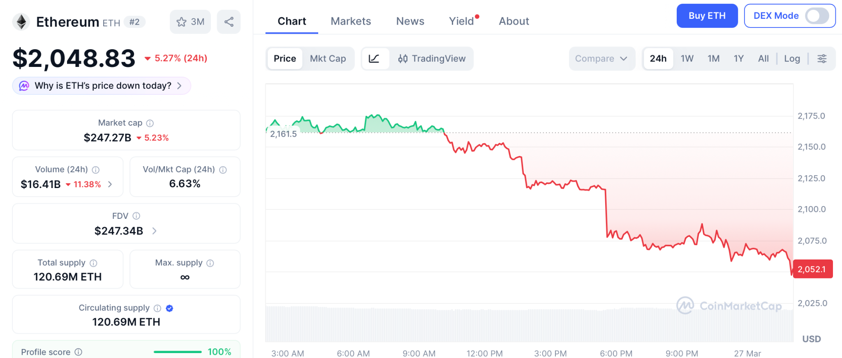Click the Profile score progress bar
The width and height of the screenshot is (842, 358).
coord(178,352)
